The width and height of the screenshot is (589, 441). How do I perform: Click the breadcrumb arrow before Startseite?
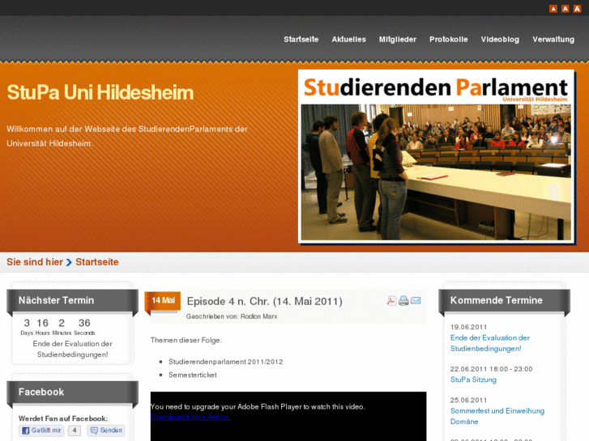click(x=69, y=262)
